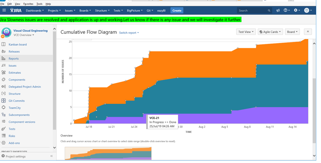Viewport: 321px width, 163px height.
Task: Open the Git dropdown
Action: (x=150, y=11)
